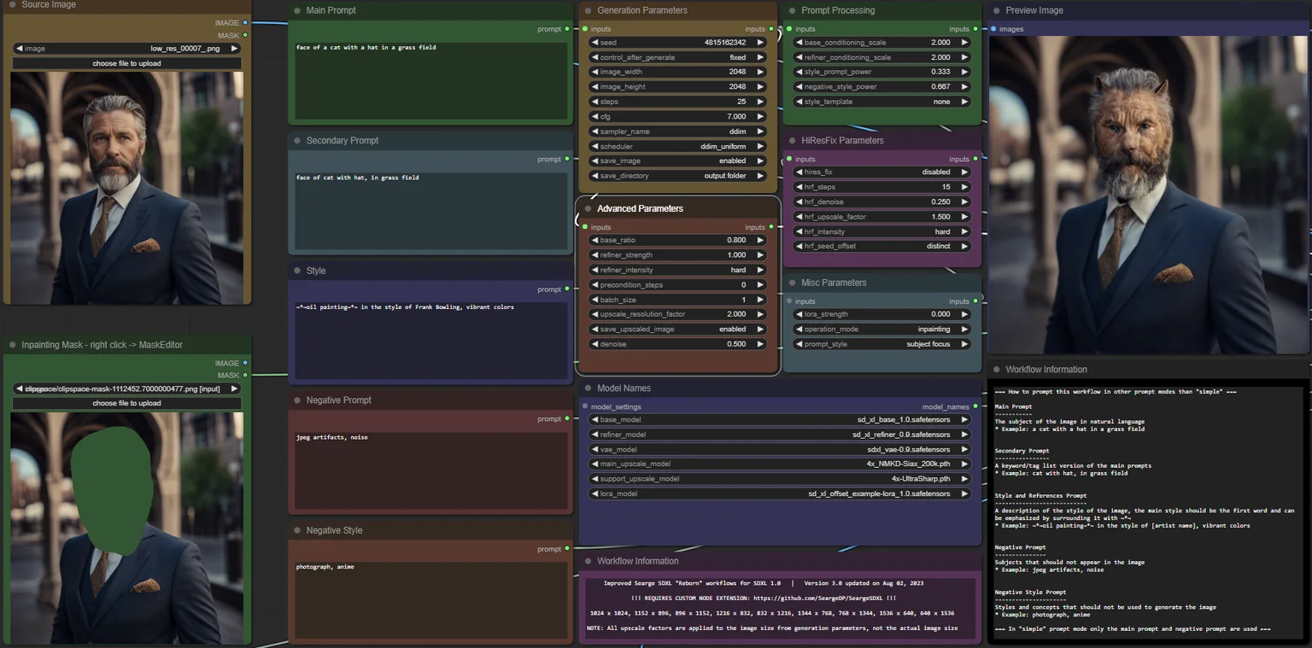This screenshot has height=648, width=1312.
Task: Toggle the save_upscaled_image enabled setting
Action: point(678,329)
